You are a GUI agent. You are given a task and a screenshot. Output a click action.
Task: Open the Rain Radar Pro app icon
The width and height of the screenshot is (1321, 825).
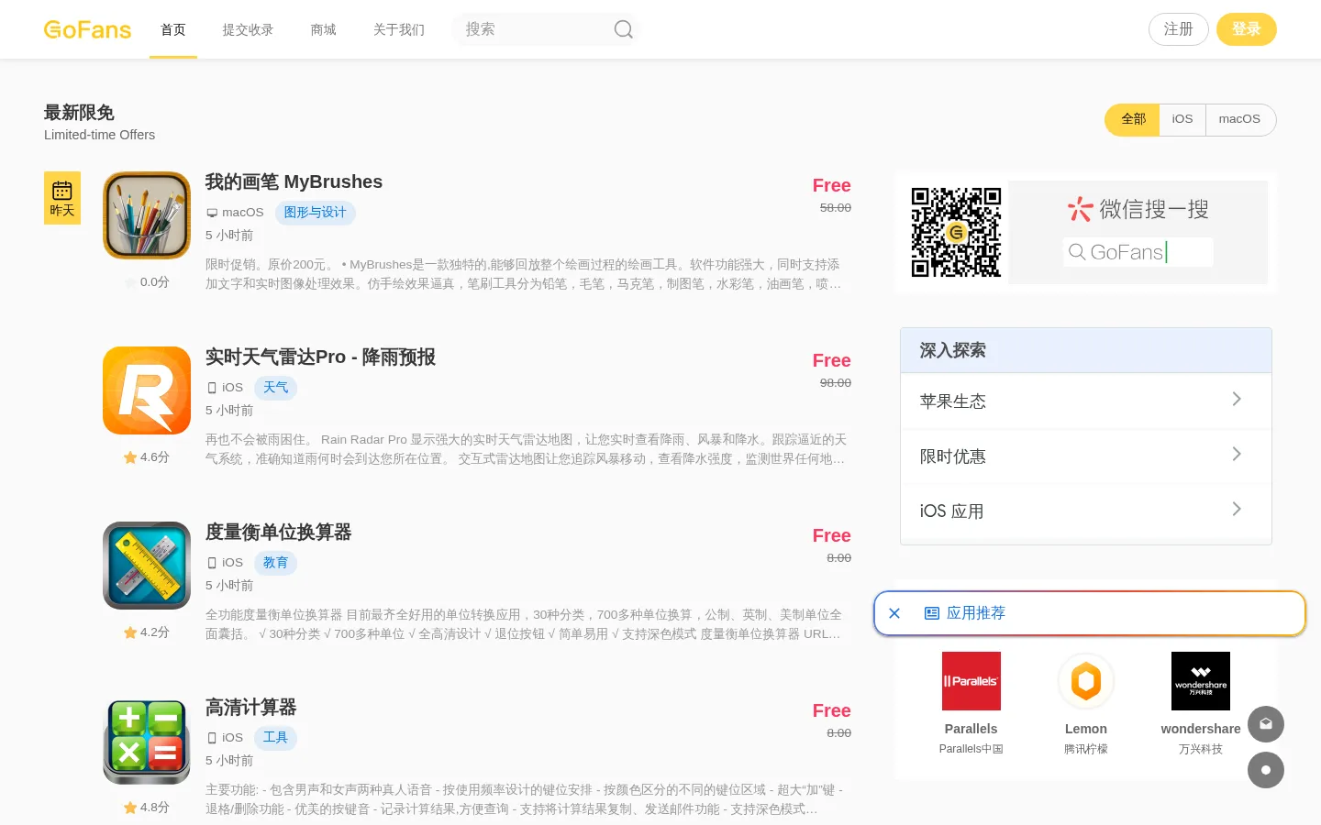147,390
